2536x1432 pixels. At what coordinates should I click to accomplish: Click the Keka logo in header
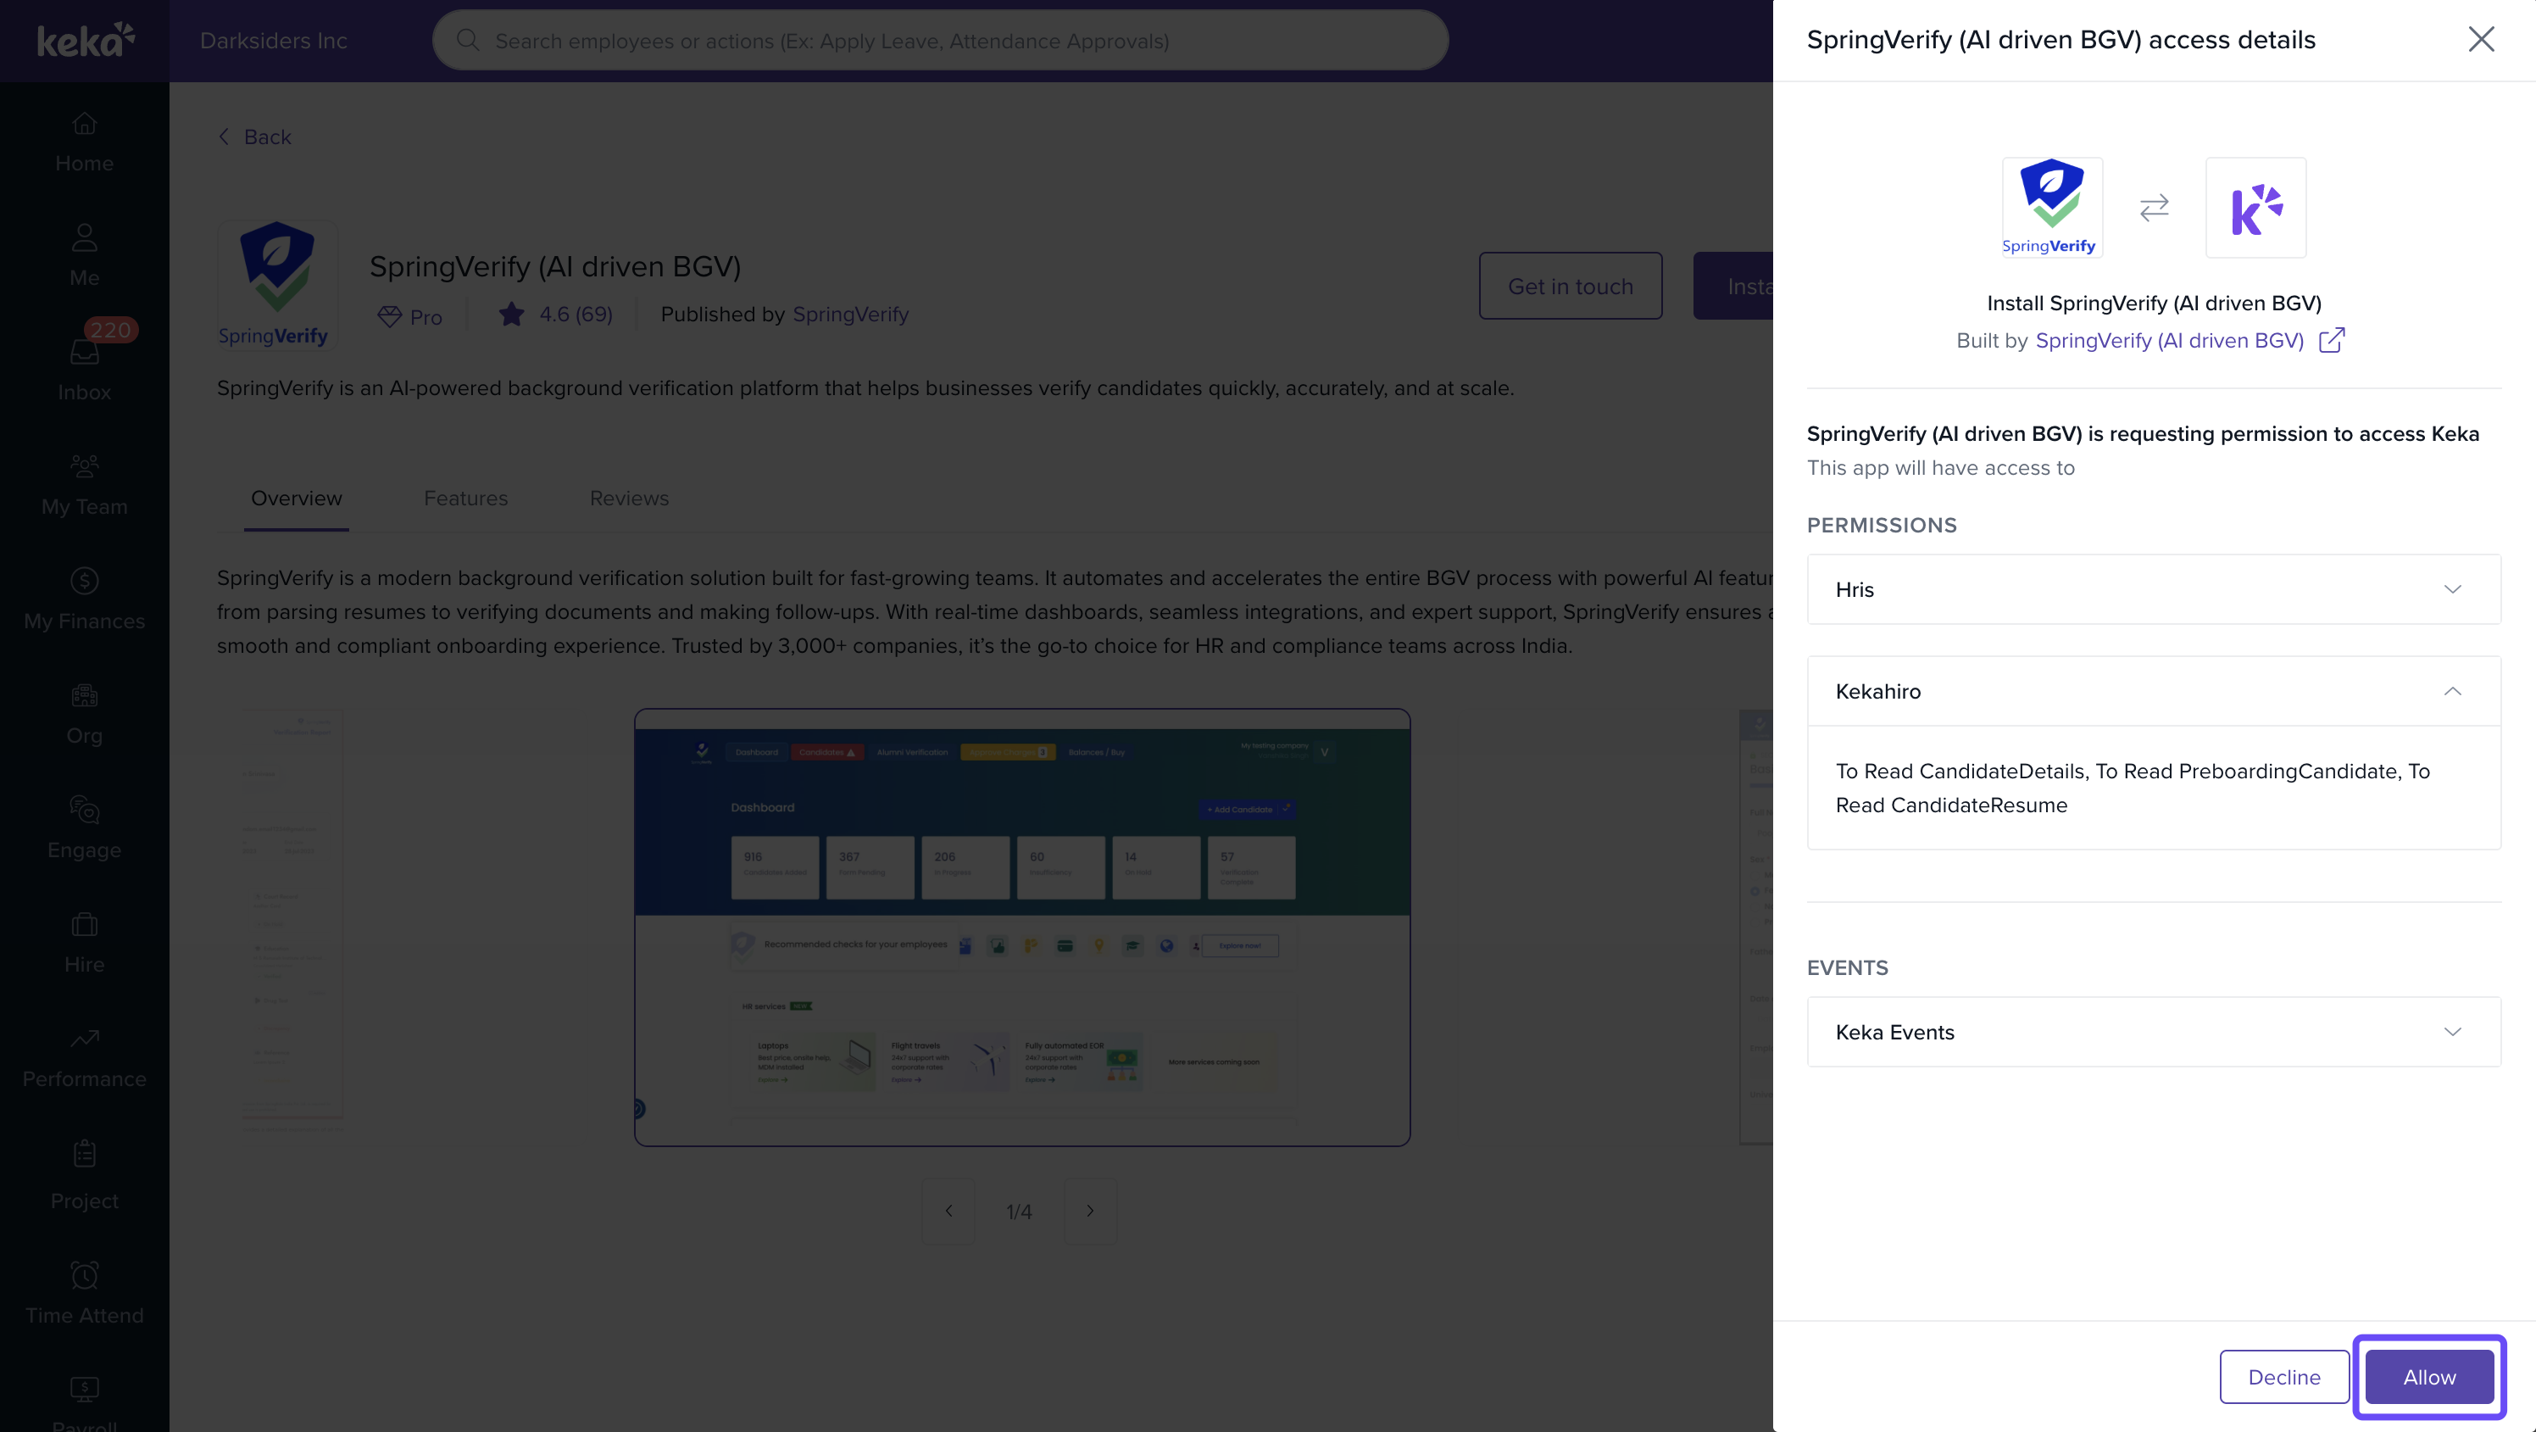pyautogui.click(x=85, y=41)
